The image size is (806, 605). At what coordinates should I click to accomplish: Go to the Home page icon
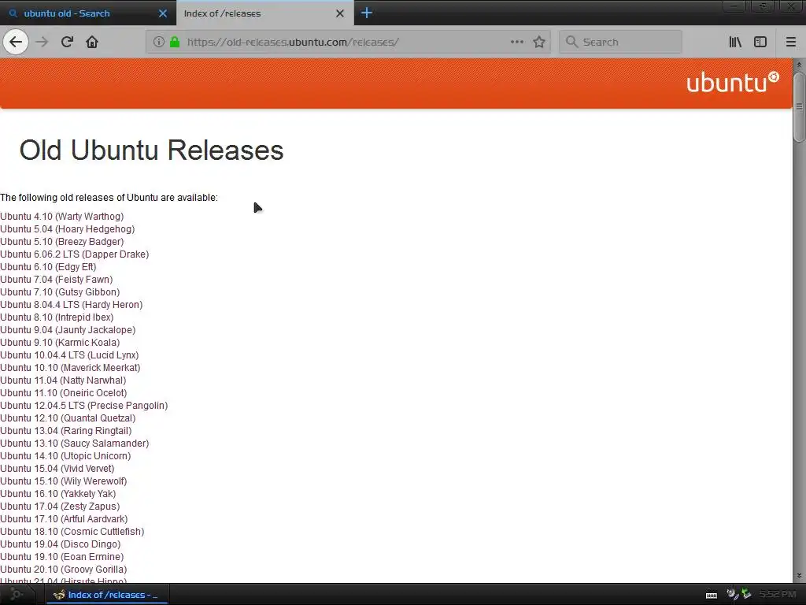pyautogui.click(x=92, y=42)
